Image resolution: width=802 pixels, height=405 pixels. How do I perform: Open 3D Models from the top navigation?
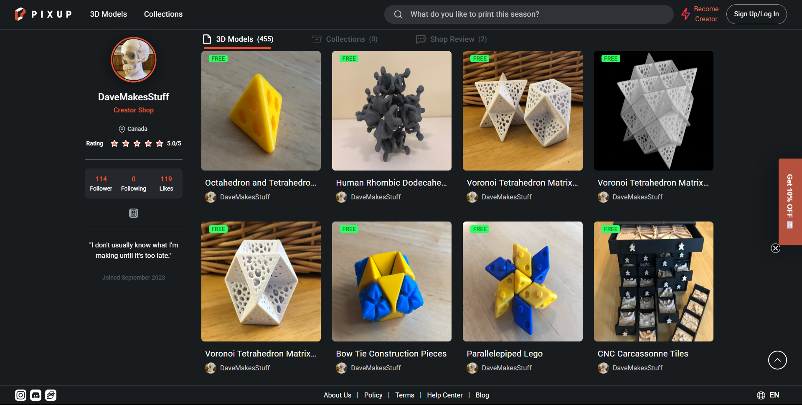[x=109, y=14]
